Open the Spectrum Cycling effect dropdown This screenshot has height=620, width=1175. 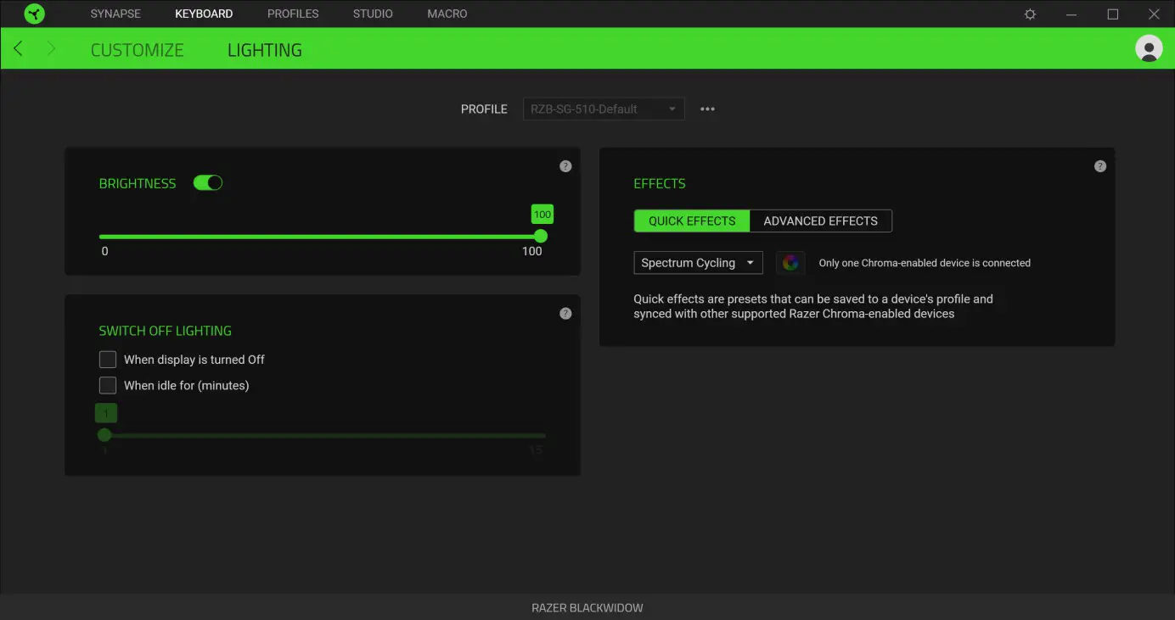coord(698,262)
